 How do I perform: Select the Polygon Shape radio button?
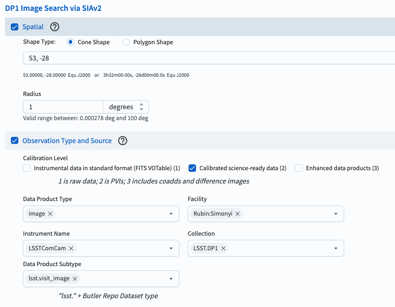coord(126,42)
